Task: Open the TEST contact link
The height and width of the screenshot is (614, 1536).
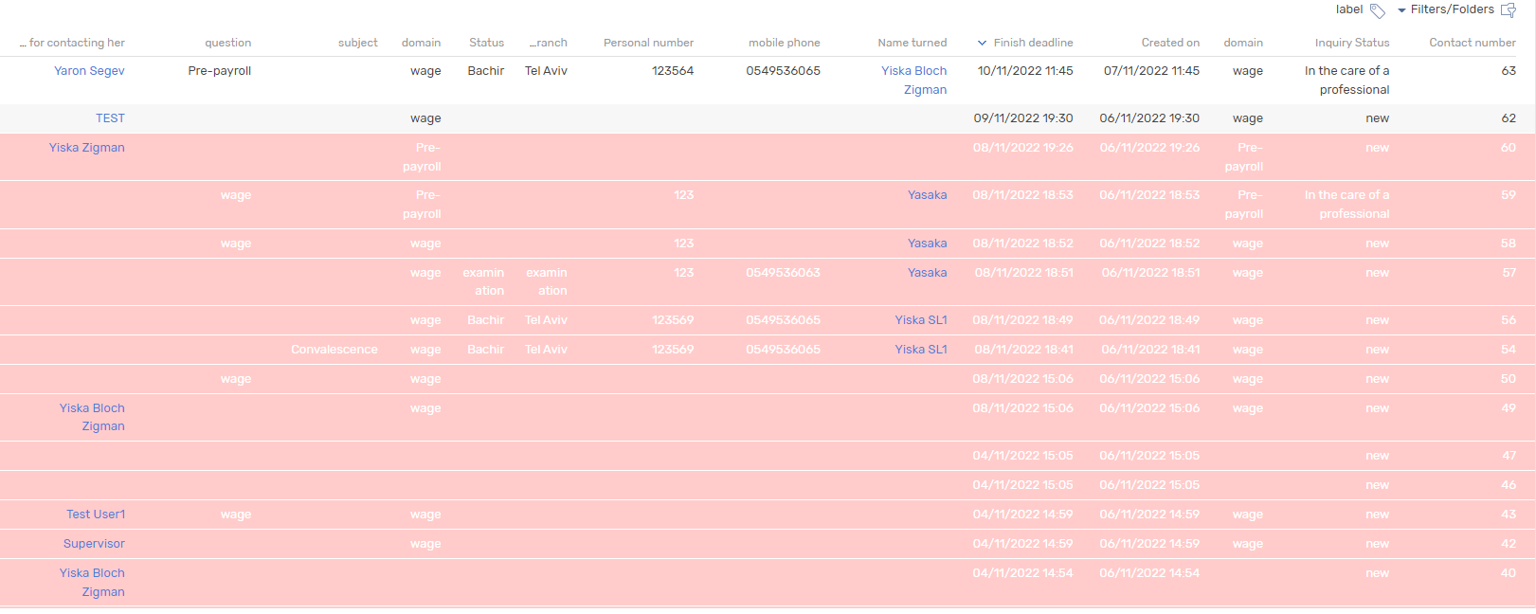Action: click(110, 118)
